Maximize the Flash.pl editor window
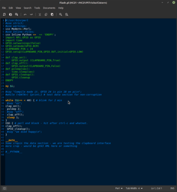 (x=168, y=2)
